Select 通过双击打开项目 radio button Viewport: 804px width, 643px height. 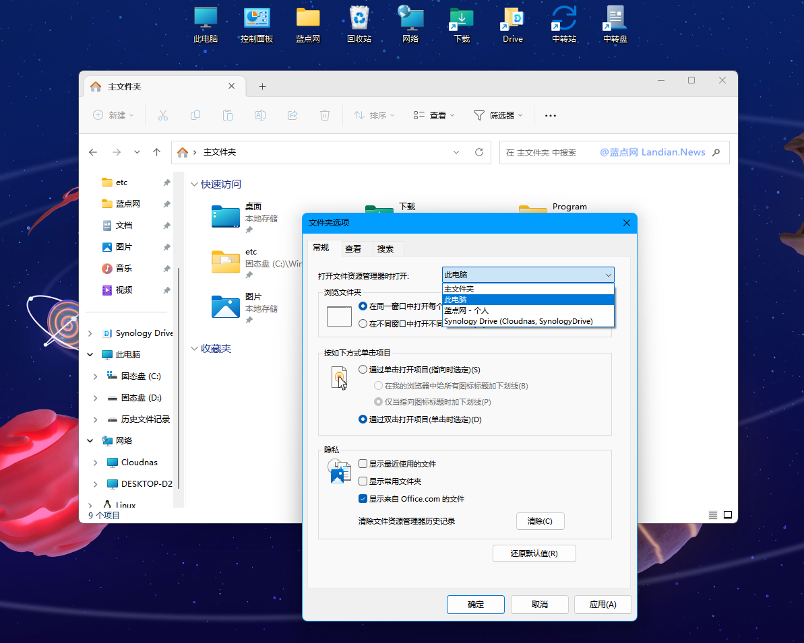coord(363,419)
